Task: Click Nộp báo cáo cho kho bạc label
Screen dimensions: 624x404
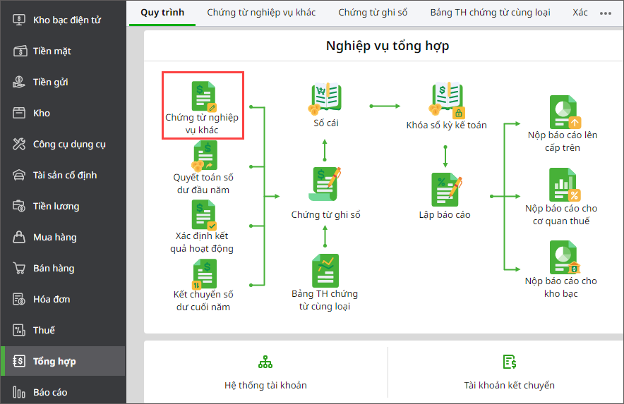Action: (560, 287)
